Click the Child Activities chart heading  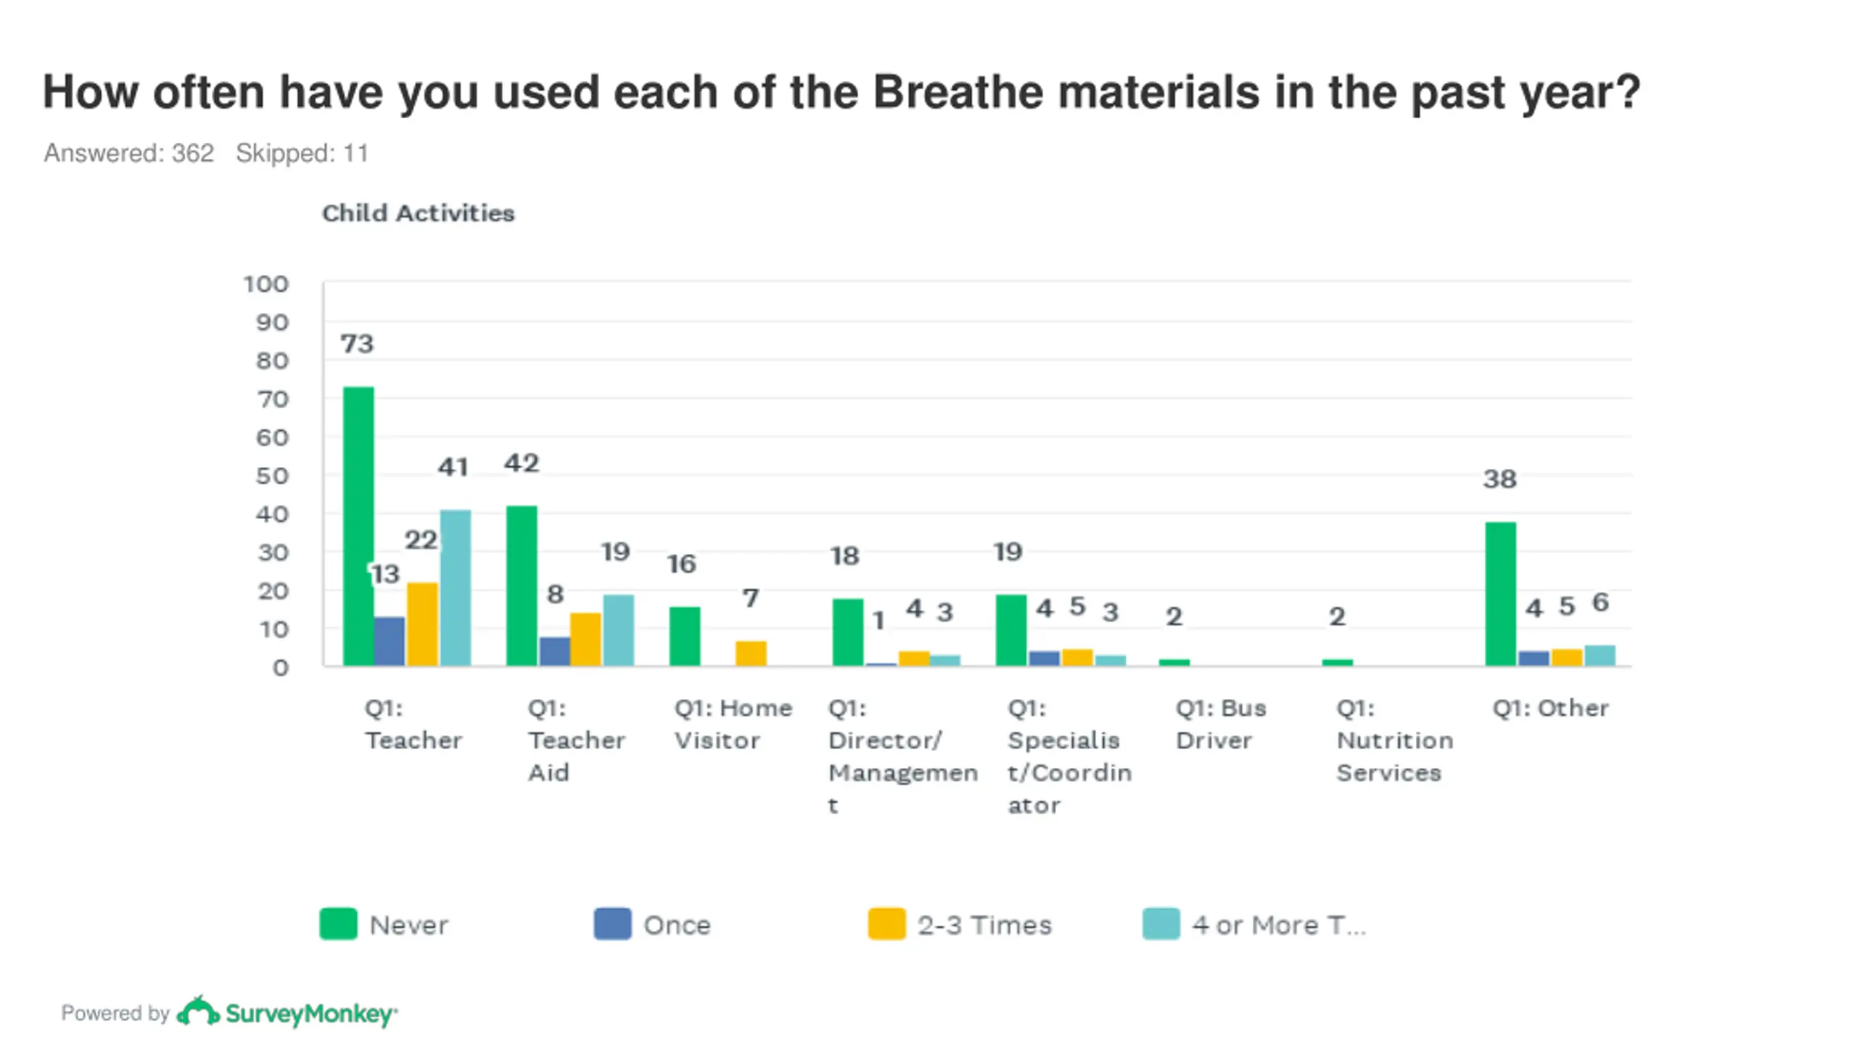tap(418, 213)
